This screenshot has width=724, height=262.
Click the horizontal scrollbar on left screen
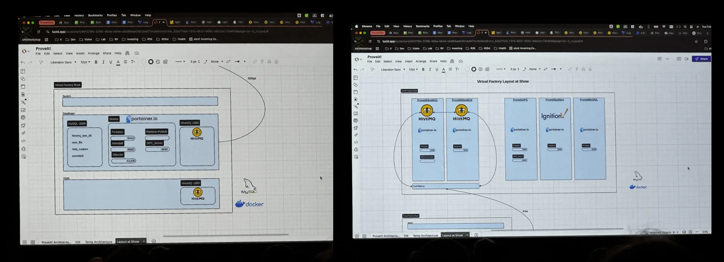click(x=226, y=235)
